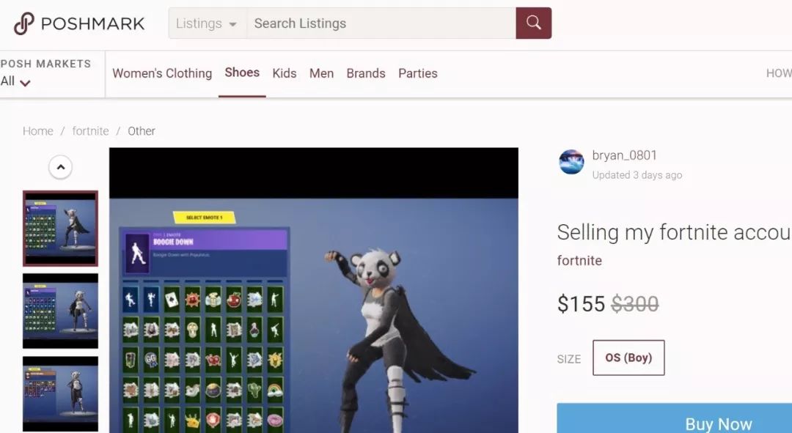Image resolution: width=792 pixels, height=433 pixels.
Task: Switch to the Shoes category tab
Action: tap(242, 73)
